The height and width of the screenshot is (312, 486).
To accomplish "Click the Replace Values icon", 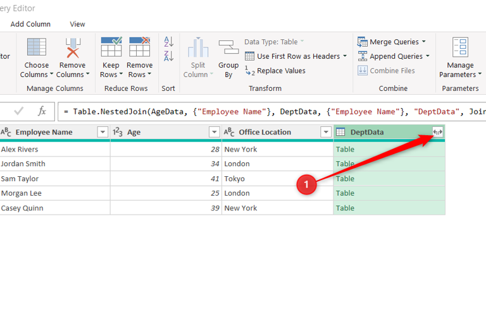I will coord(249,71).
